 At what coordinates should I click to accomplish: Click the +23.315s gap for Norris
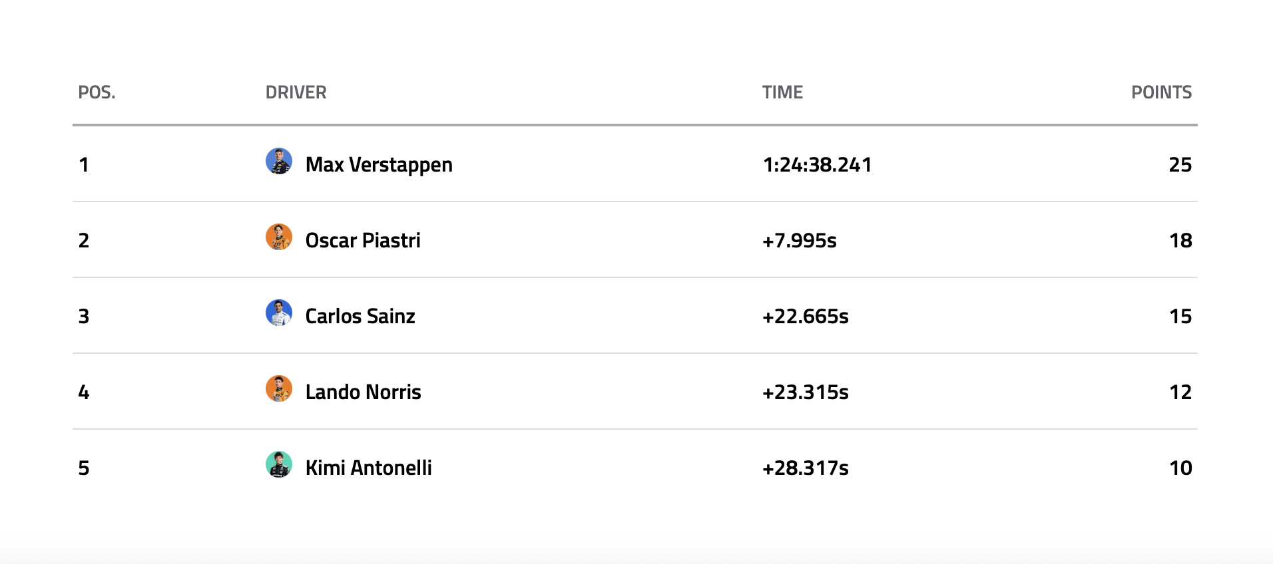(805, 392)
